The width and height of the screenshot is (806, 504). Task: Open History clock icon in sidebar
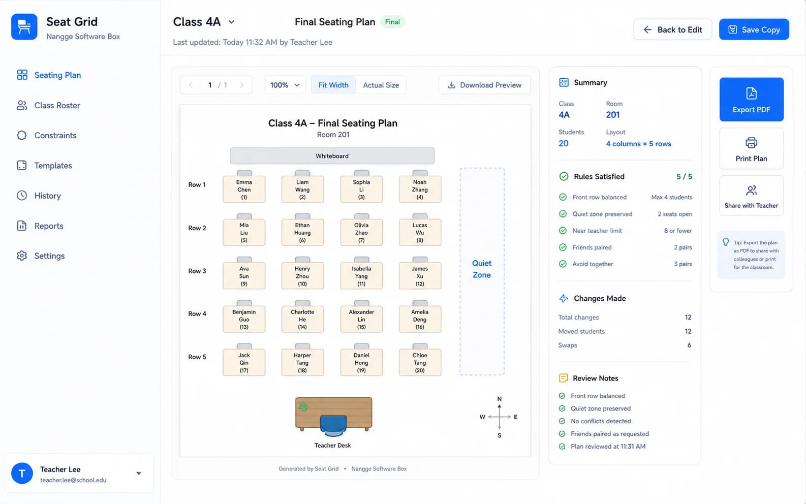pyautogui.click(x=22, y=196)
